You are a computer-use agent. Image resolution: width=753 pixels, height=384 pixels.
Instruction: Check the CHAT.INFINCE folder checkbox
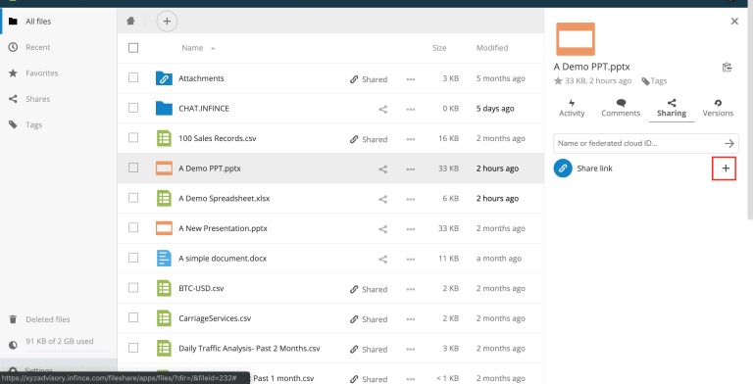click(x=133, y=108)
